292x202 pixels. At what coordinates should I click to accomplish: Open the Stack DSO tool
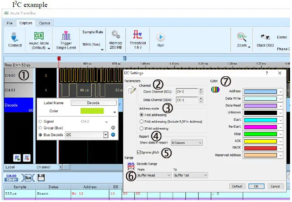click(265, 37)
